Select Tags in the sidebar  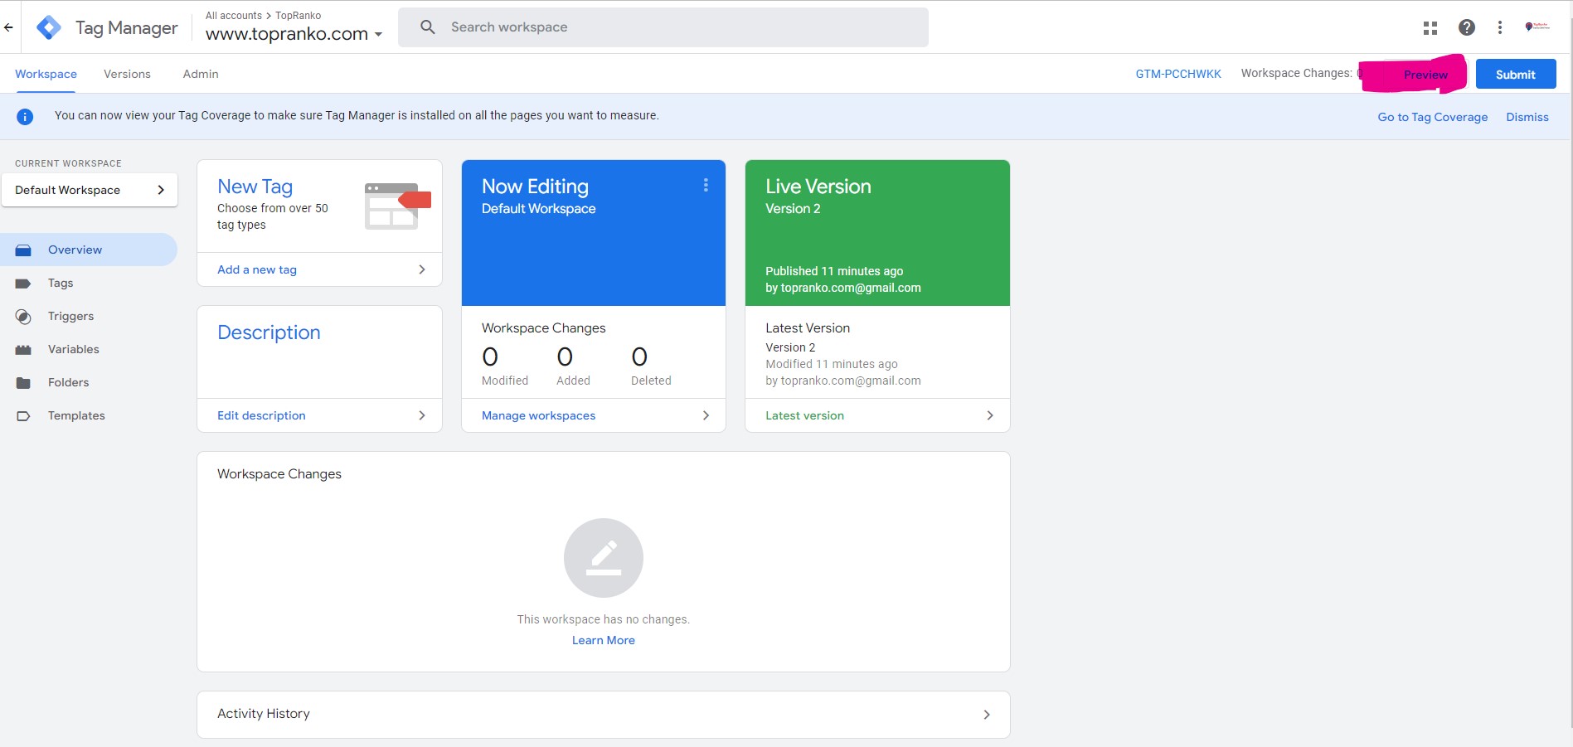click(88, 283)
